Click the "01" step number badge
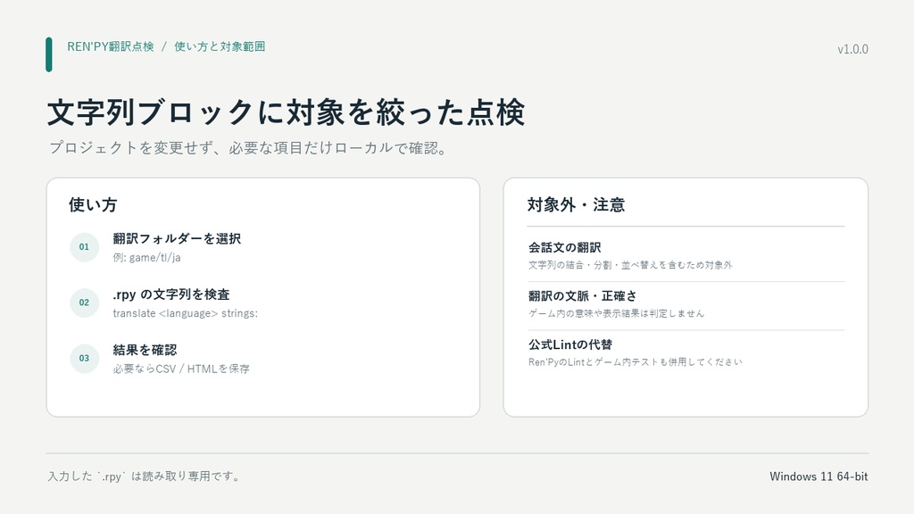This screenshot has width=914, height=514. (85, 247)
